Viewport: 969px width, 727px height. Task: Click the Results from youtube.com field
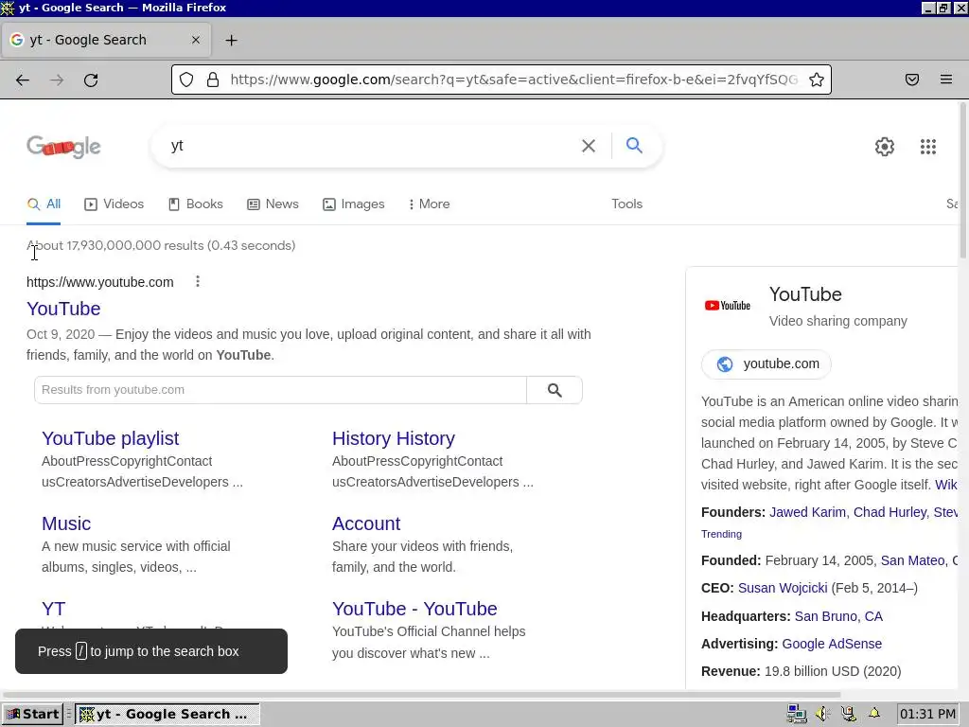click(x=280, y=390)
